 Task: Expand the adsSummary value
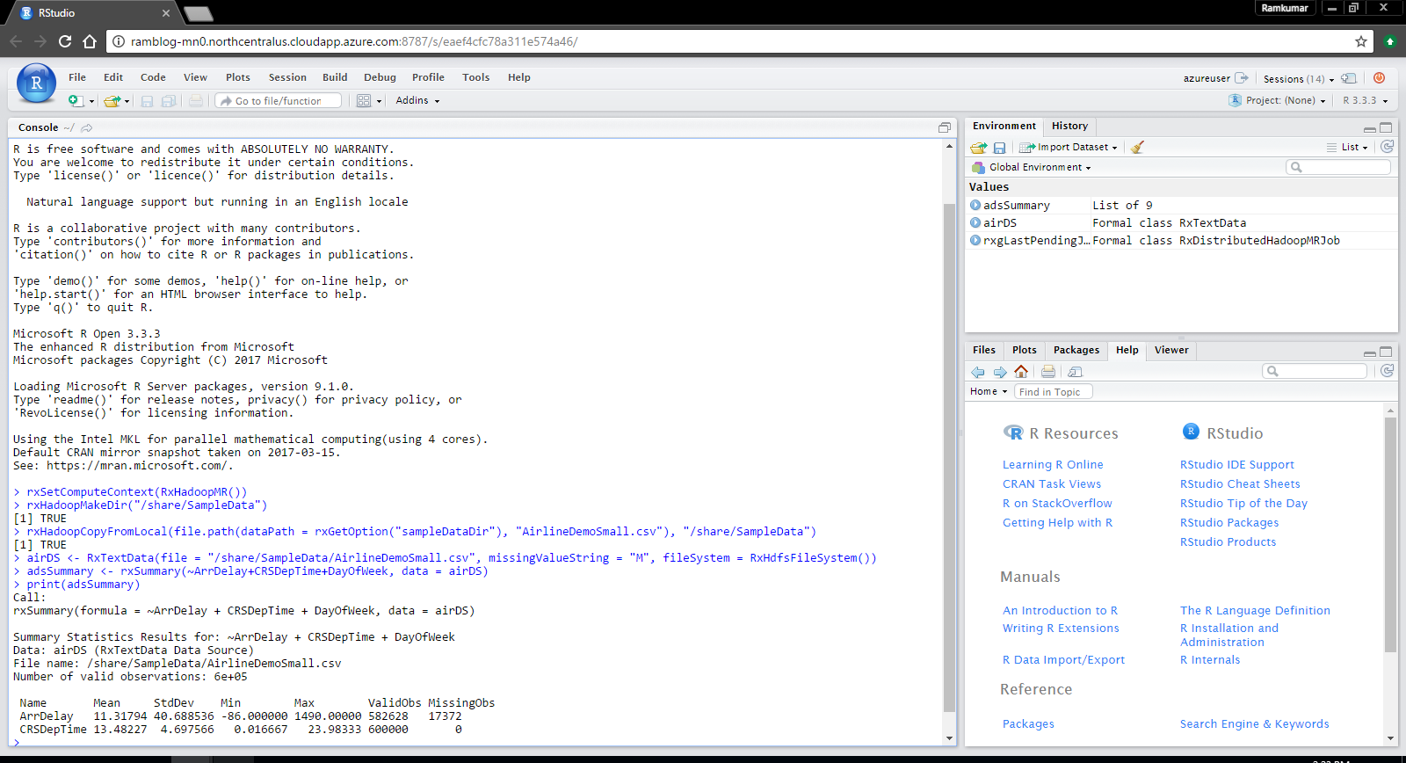pos(975,205)
